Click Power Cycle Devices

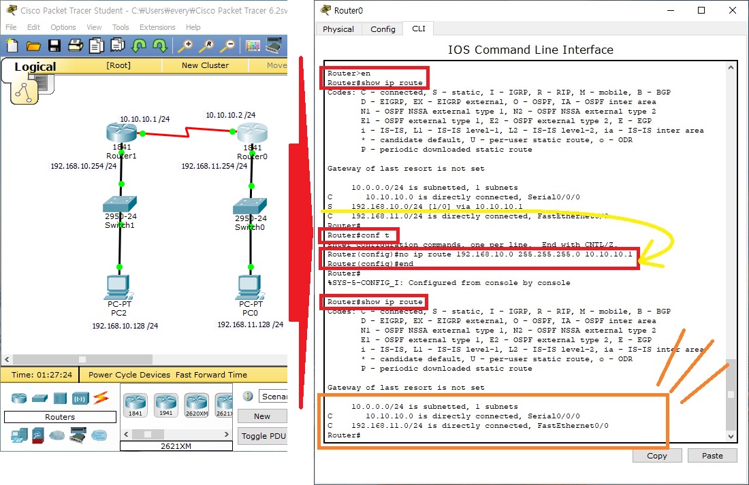coord(129,375)
